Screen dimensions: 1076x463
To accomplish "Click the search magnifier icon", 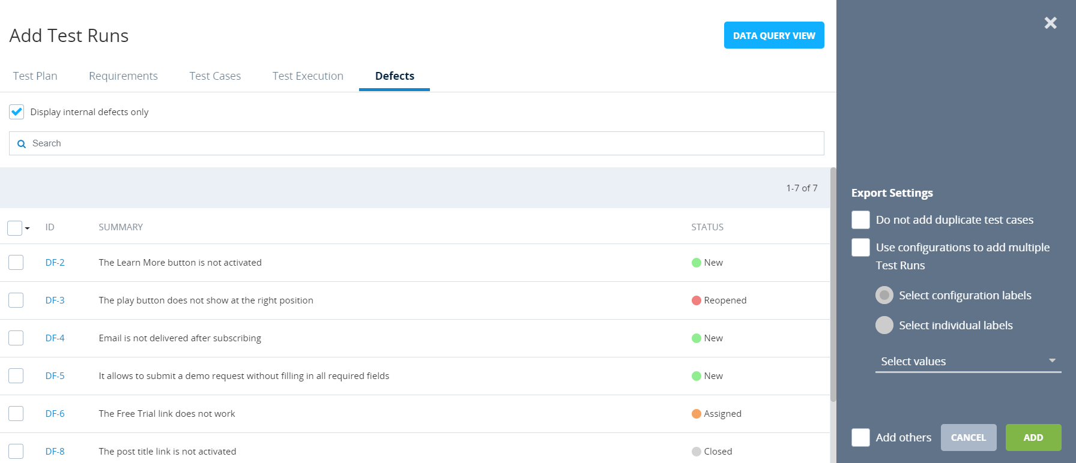I will 22,144.
